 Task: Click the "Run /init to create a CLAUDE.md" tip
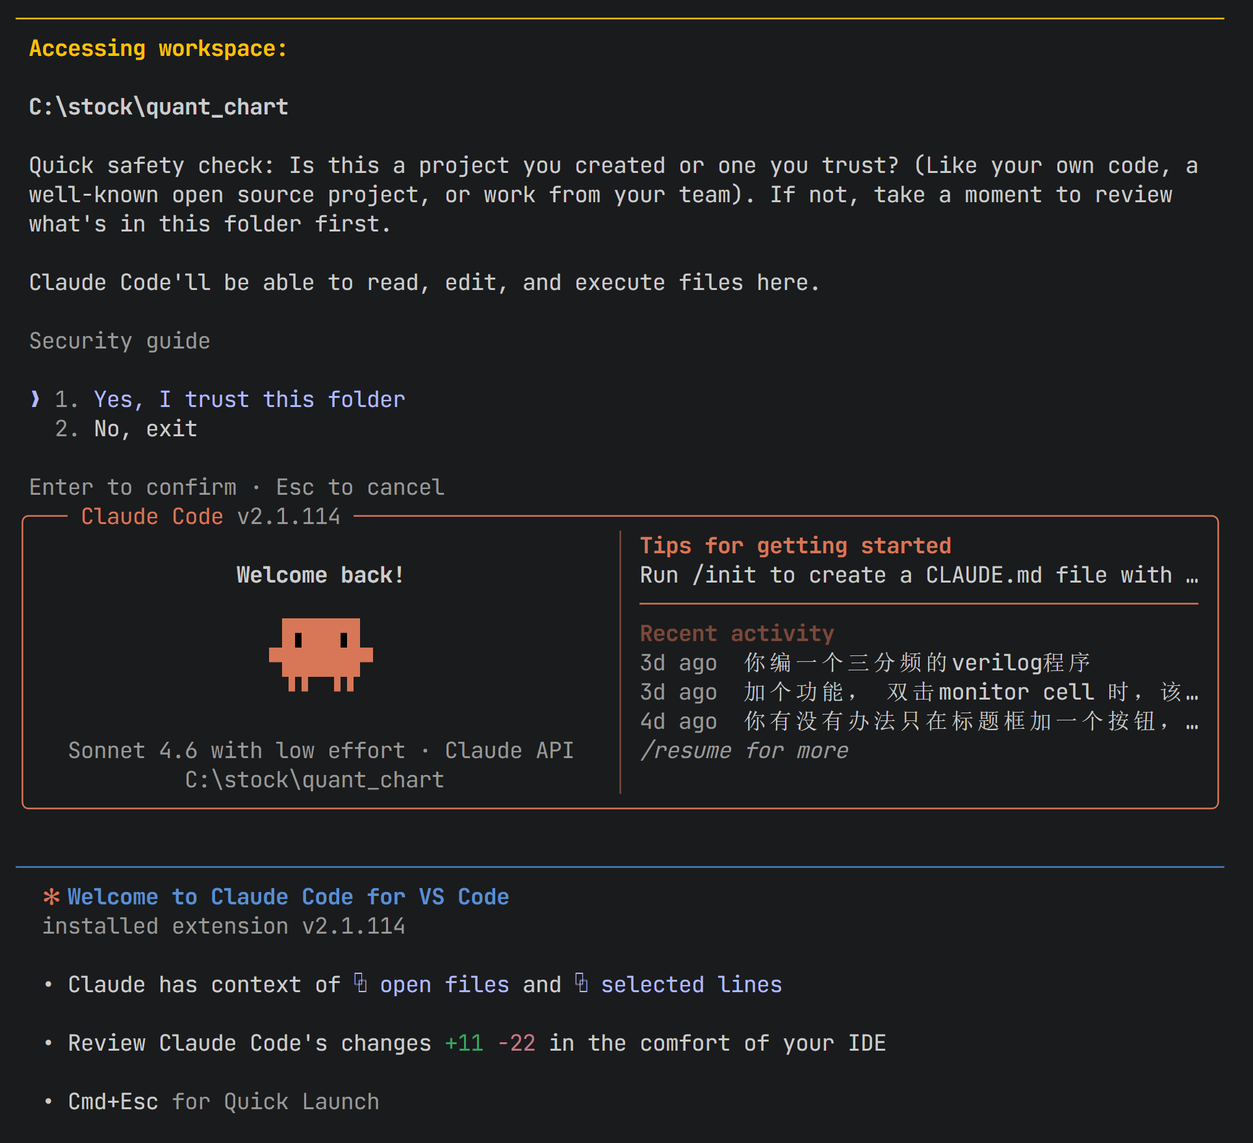click(x=919, y=575)
